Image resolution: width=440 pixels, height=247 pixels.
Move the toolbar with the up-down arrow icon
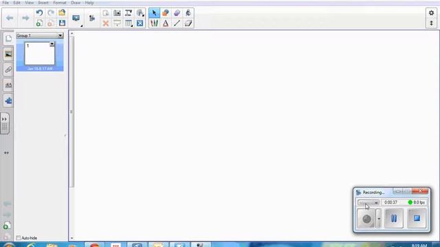coord(431,23)
